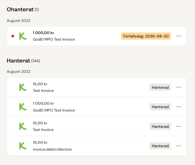Viewport: 195px width, 165px height.
Task: Click the Förfallodag: 2036-08-30 due date badge
Action: [x=146, y=36]
